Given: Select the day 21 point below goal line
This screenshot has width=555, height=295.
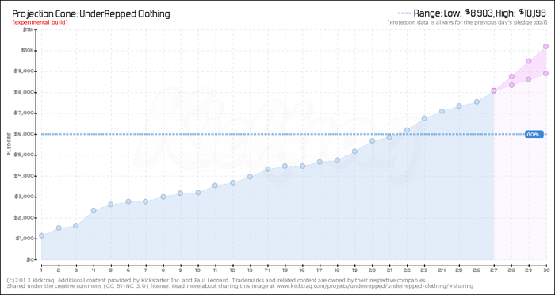Looking at the screenshot, I should [x=389, y=137].
